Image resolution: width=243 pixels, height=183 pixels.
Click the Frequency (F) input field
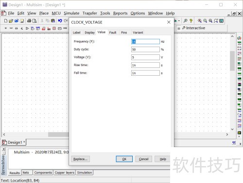(145, 42)
